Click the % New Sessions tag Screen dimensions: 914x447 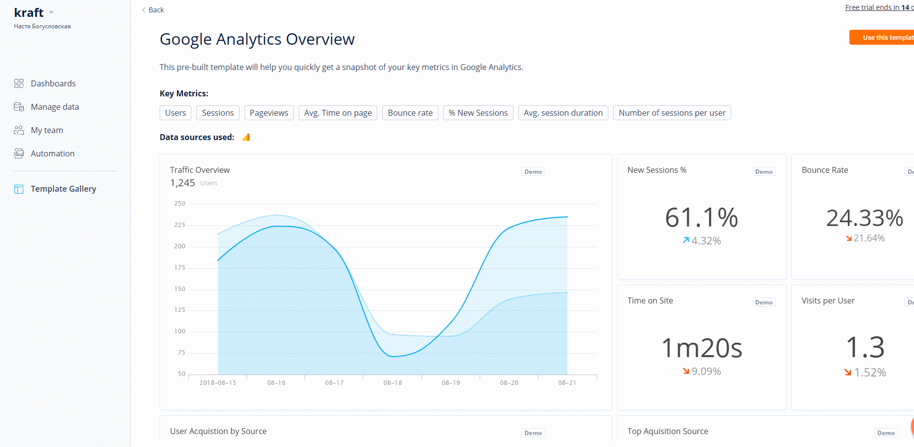478,113
